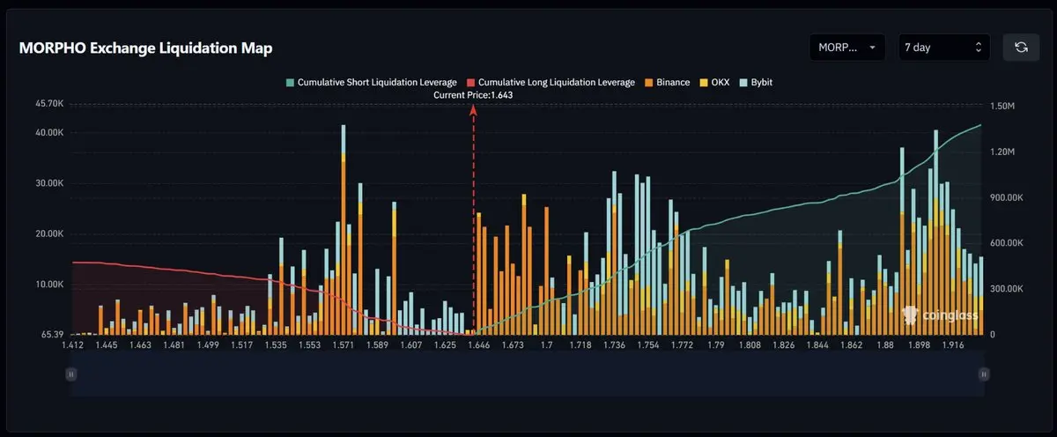Click the 45.70K left axis value
Viewport: 1057px width, 437px height.
48,104
